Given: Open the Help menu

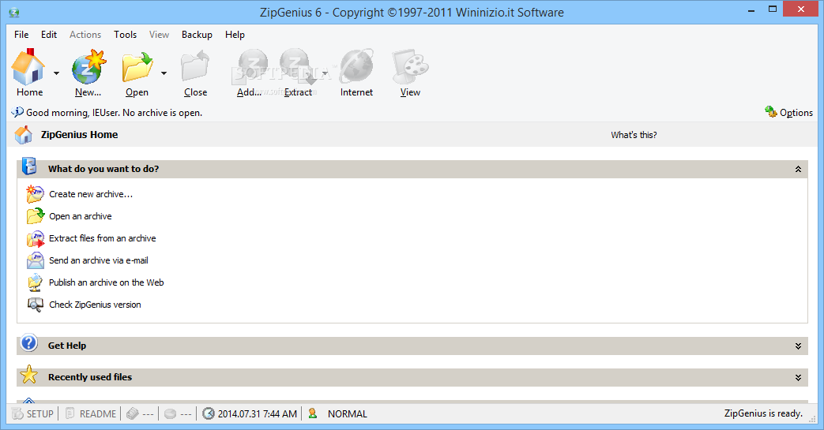Looking at the screenshot, I should 235,35.
